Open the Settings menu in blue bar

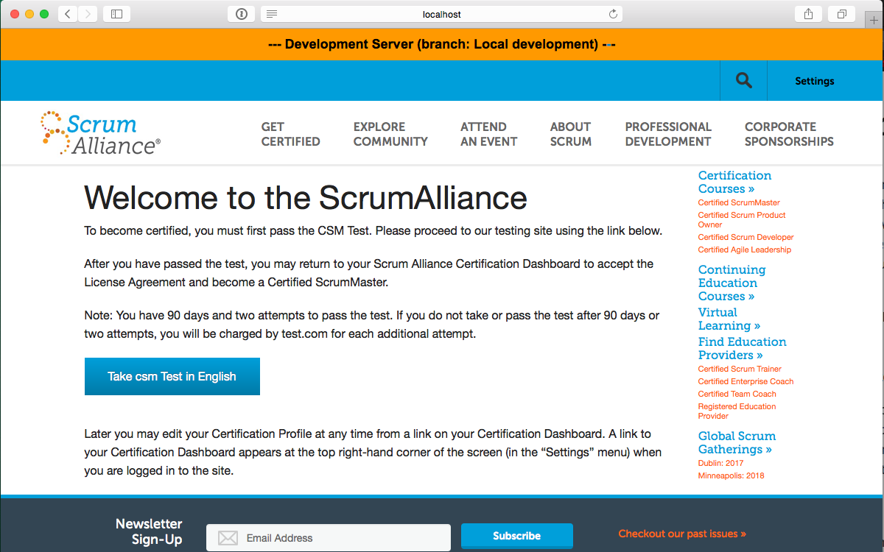point(814,81)
